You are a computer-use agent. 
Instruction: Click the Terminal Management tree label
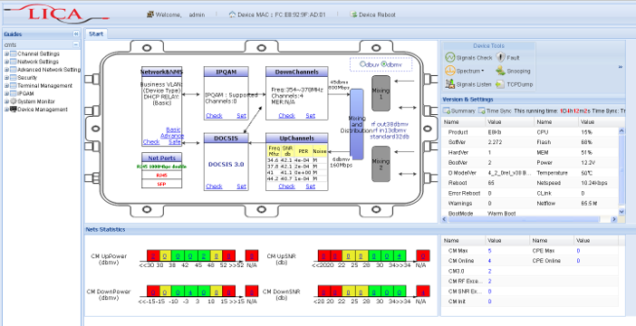pos(45,85)
